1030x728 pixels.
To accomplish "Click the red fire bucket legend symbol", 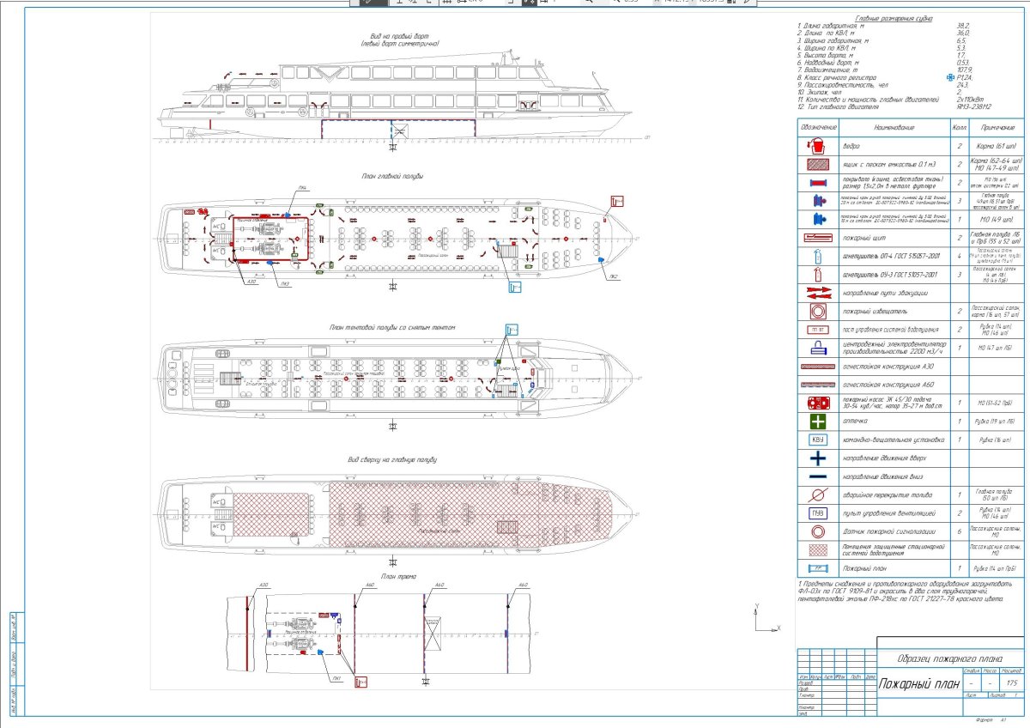I will tap(818, 147).
